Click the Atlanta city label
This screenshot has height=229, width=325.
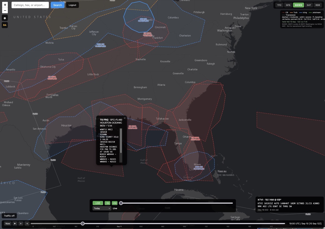coord(161,85)
